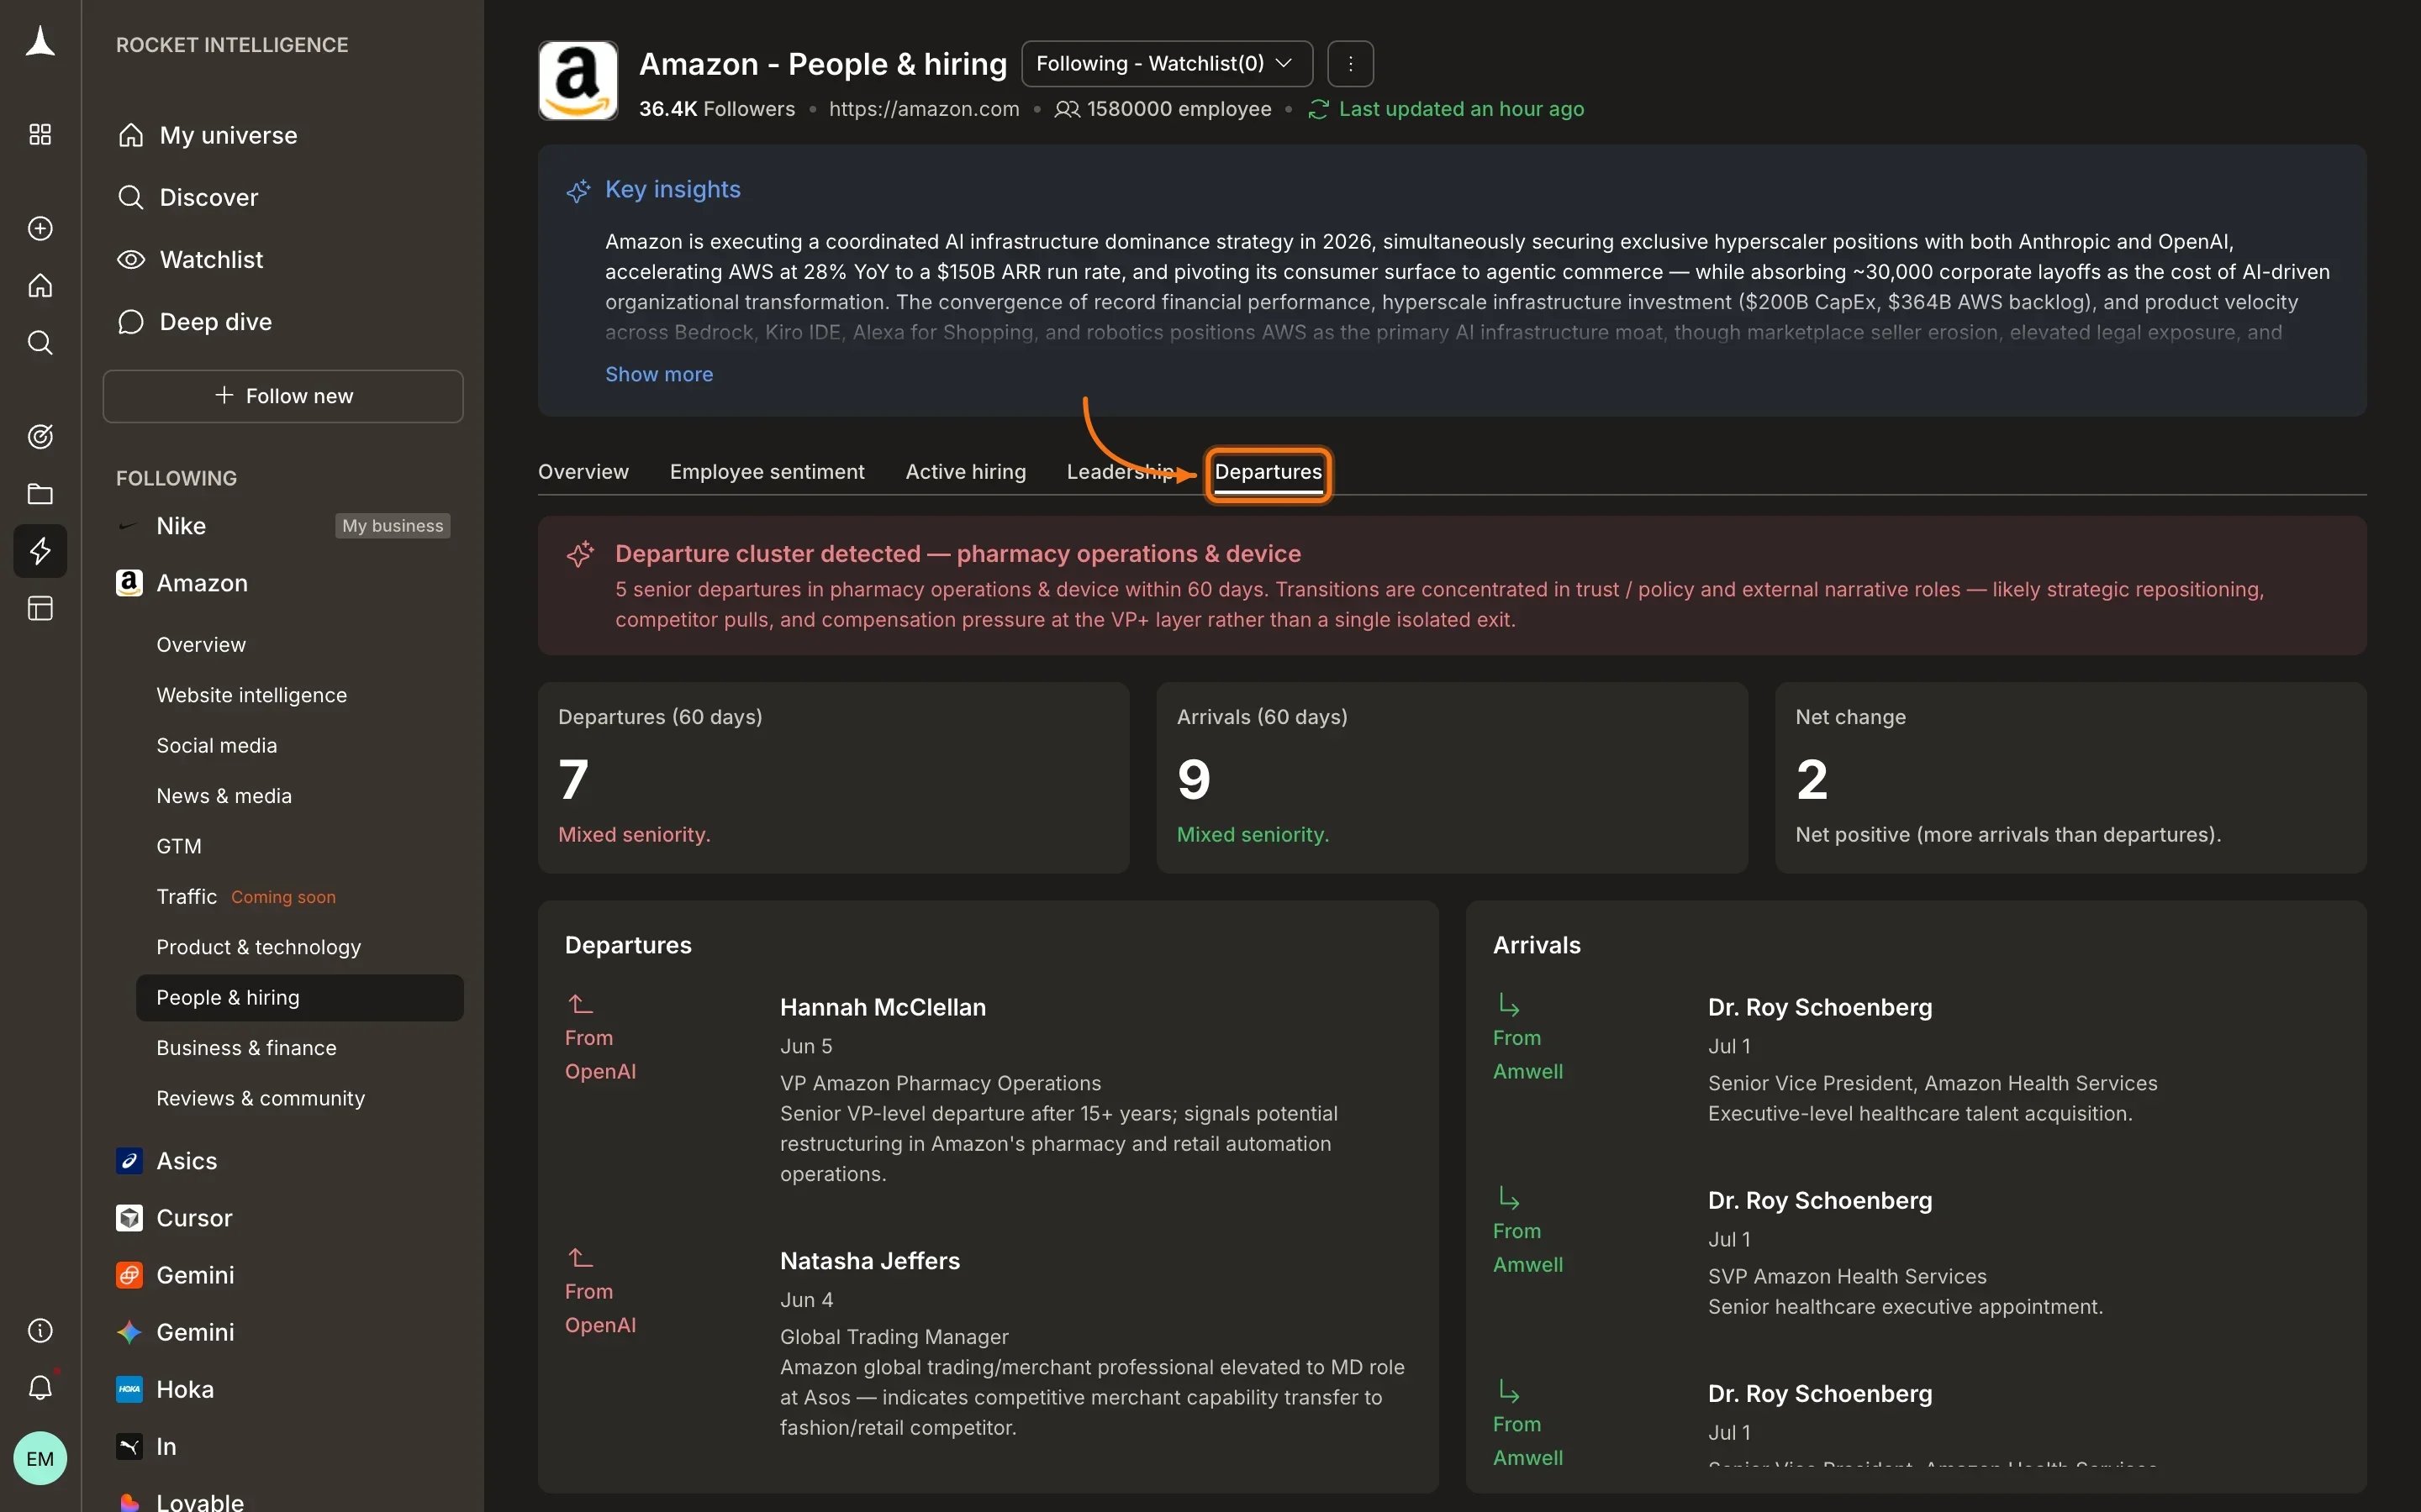Open the grid dashboard icon in rail
The width and height of the screenshot is (2421, 1512).
pyautogui.click(x=40, y=135)
